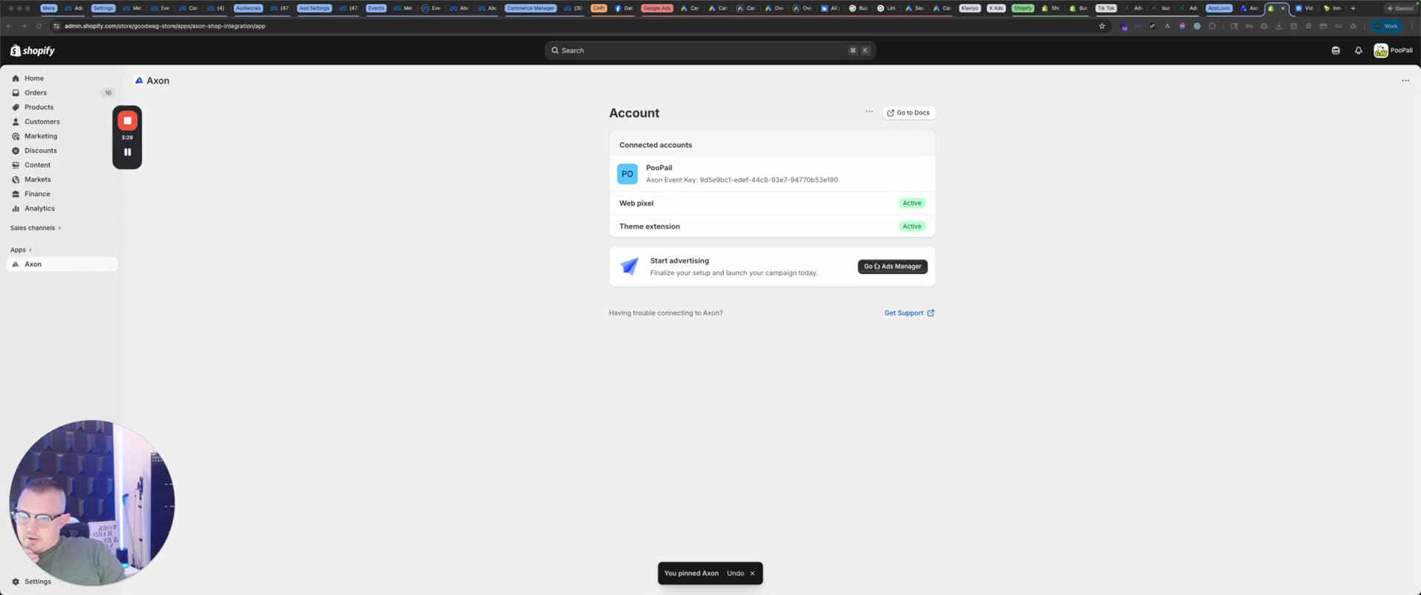Click browser forward arrow
The height and width of the screenshot is (595, 1421).
pos(24,26)
